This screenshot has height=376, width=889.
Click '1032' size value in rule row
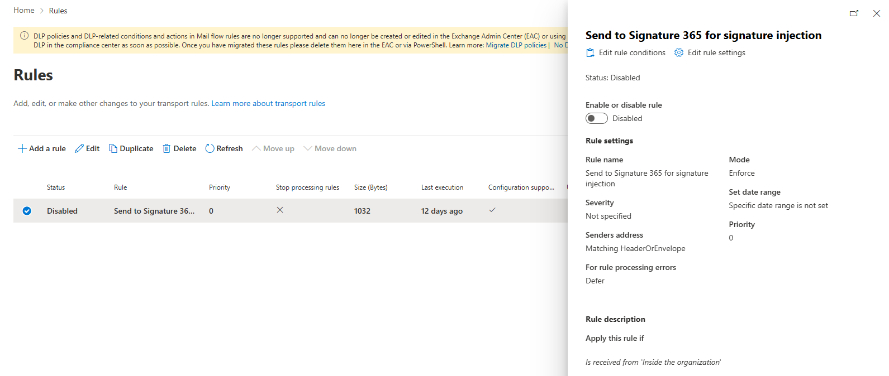click(x=362, y=211)
